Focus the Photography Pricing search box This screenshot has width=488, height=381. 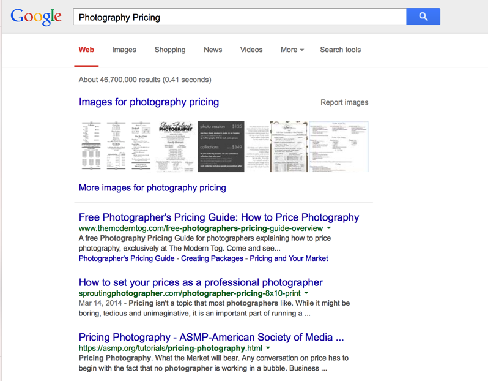pos(240,17)
